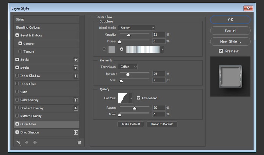Expand the gradient picker dropdown arrow

click(162, 49)
